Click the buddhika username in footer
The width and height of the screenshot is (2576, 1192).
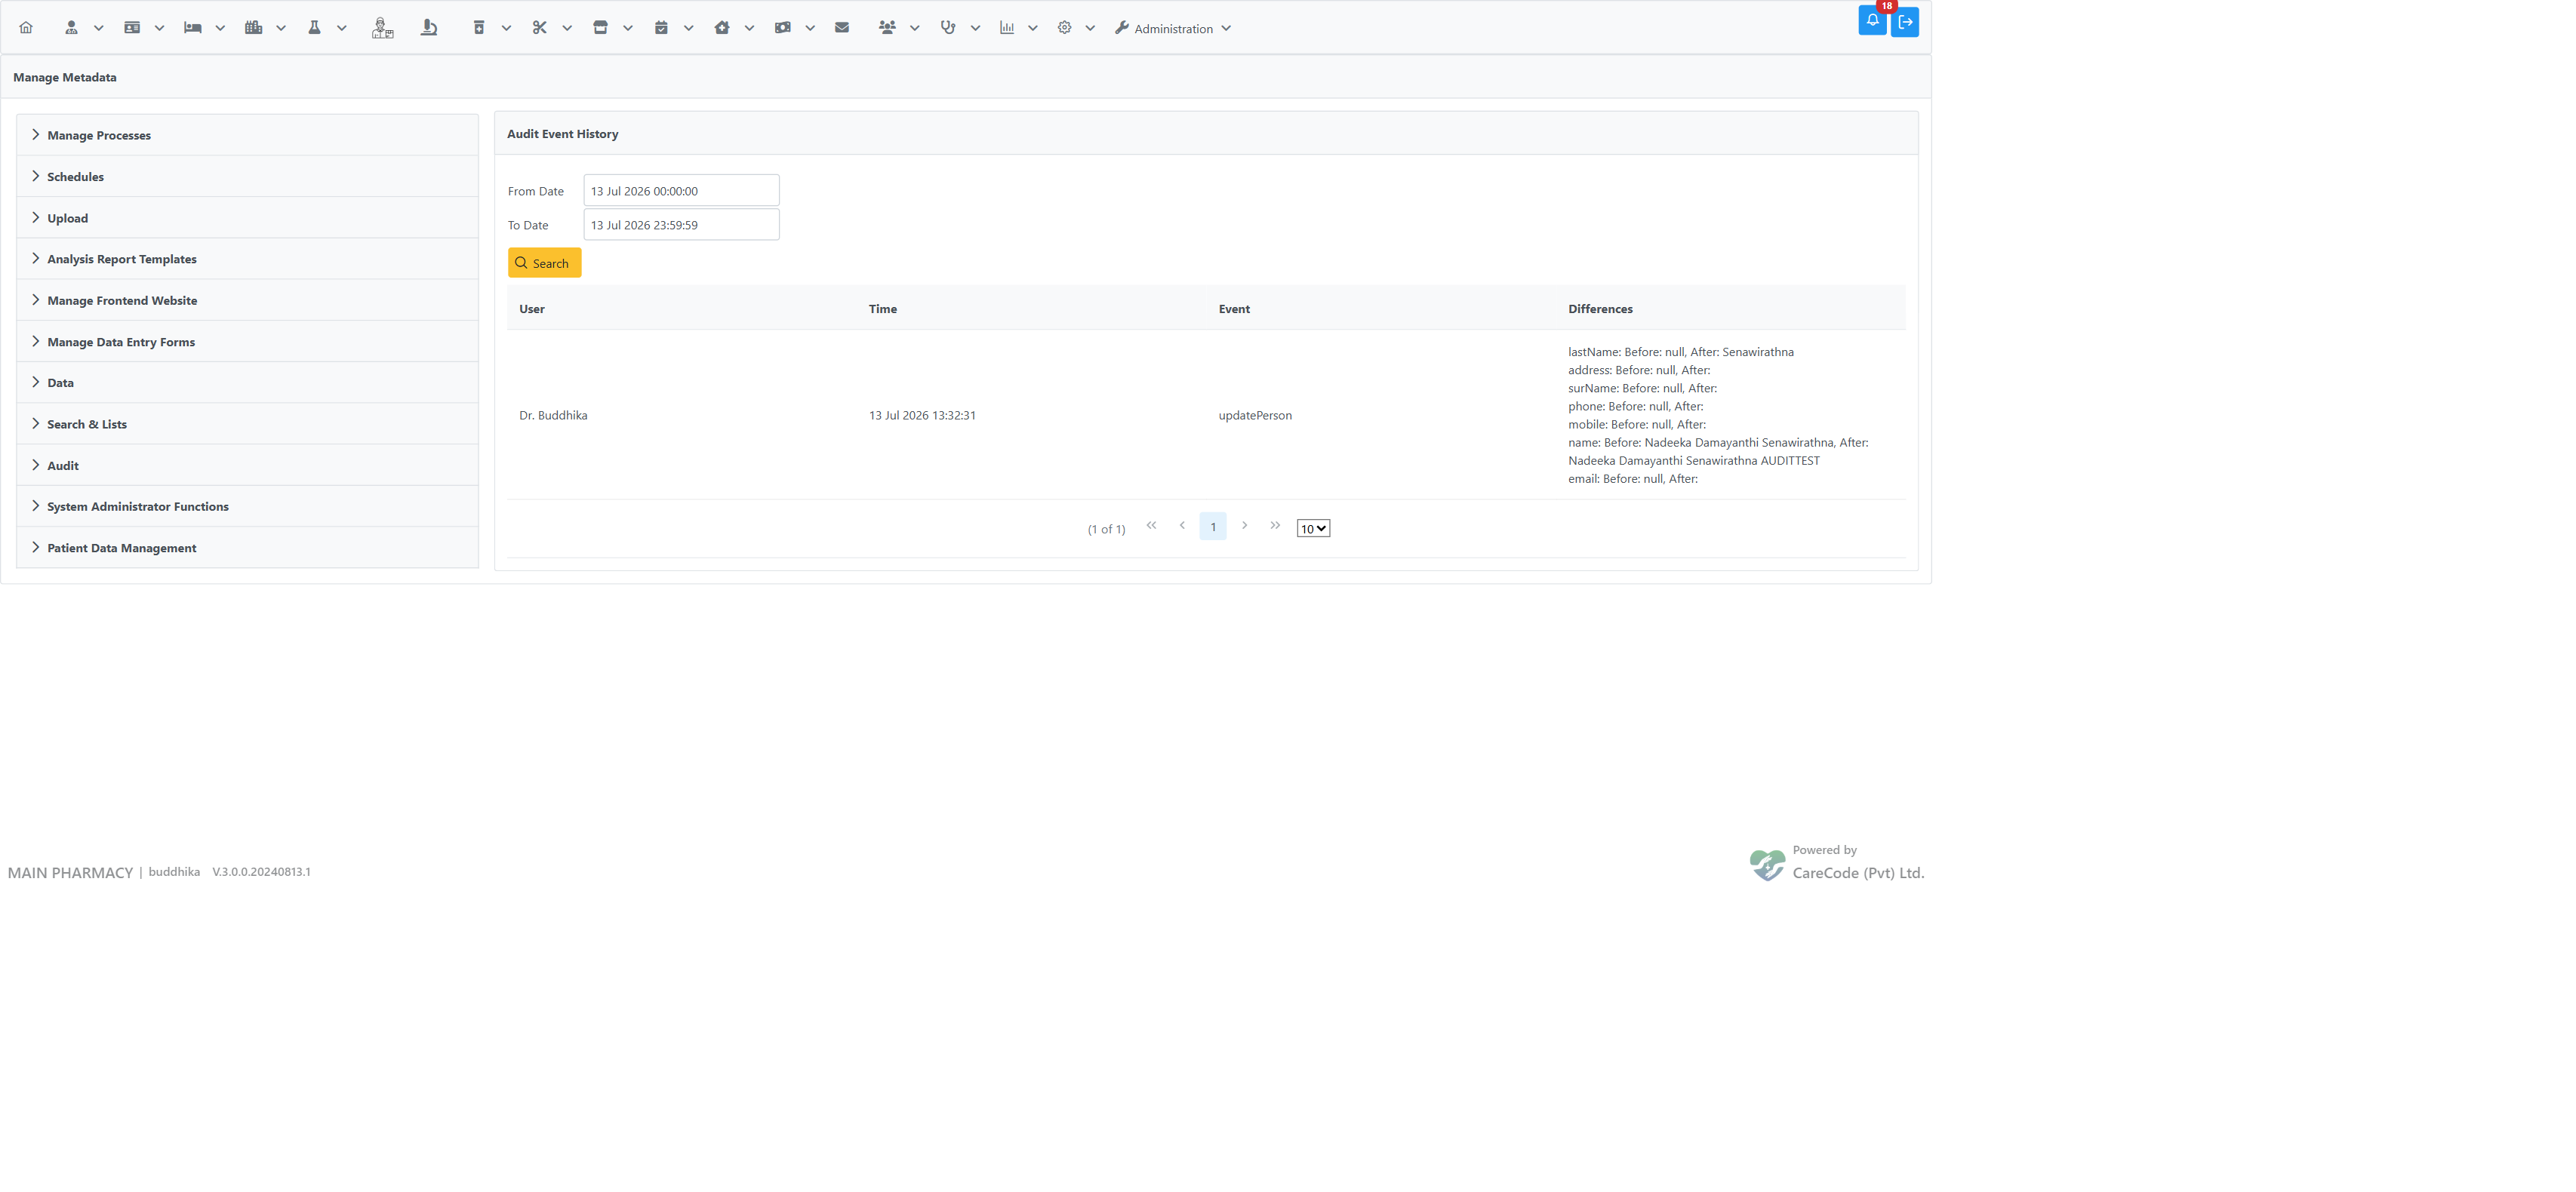coord(174,871)
